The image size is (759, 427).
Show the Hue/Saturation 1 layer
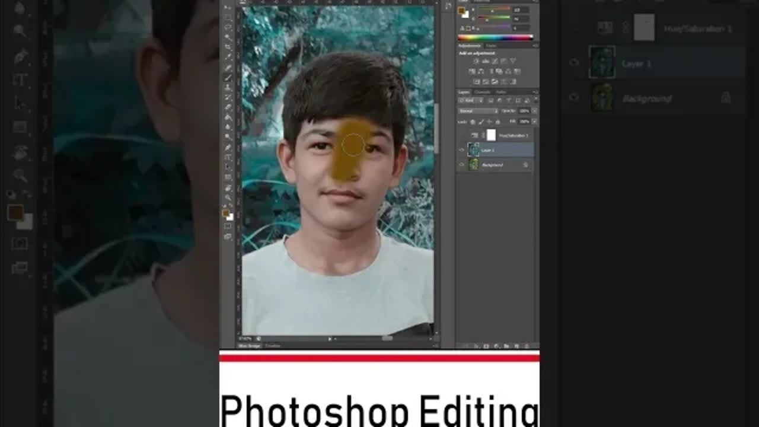[462, 135]
